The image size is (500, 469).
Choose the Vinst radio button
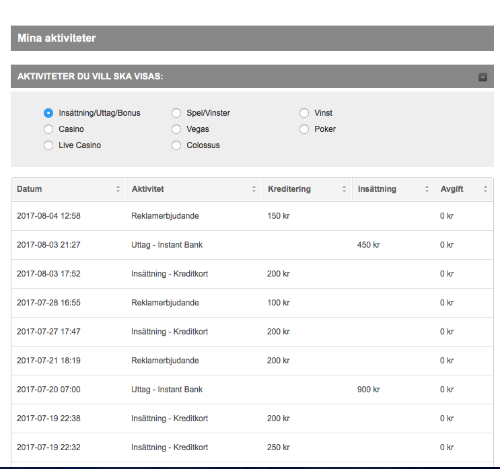(304, 113)
